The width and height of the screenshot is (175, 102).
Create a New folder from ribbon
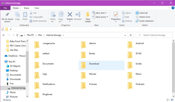tap(88, 17)
